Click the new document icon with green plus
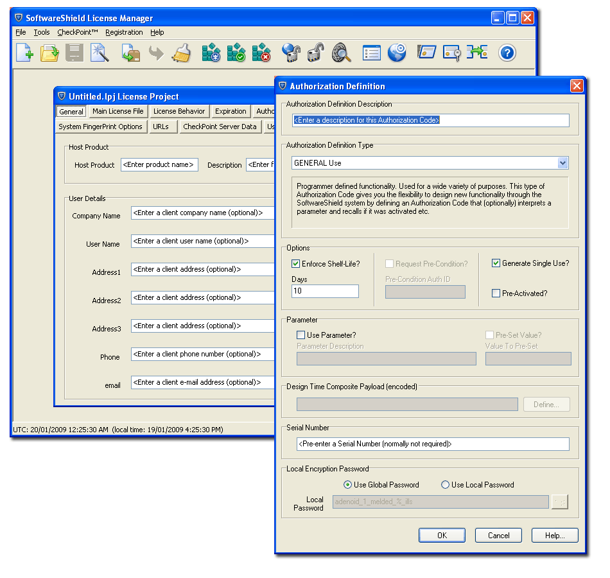The height and width of the screenshot is (578, 610). point(24,53)
